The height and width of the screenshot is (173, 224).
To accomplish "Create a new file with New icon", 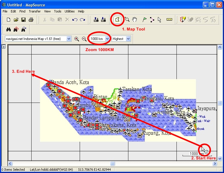I will pos(9,20).
